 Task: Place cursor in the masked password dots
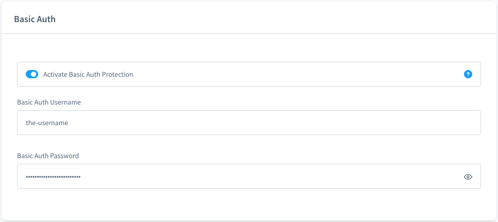tap(53, 177)
